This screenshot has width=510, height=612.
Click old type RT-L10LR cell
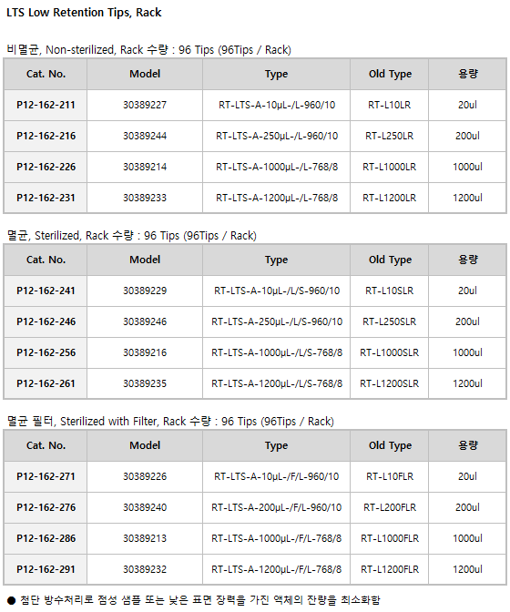390,105
